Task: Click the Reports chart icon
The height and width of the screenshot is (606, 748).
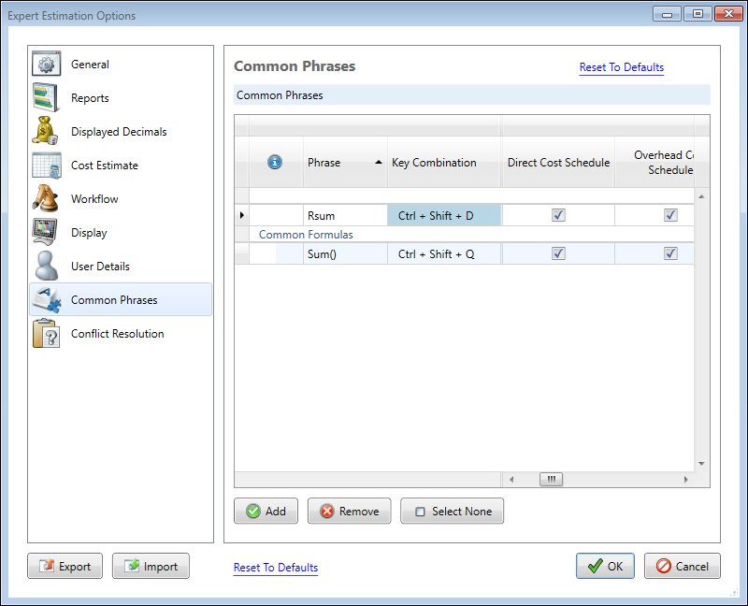Action: click(x=47, y=98)
